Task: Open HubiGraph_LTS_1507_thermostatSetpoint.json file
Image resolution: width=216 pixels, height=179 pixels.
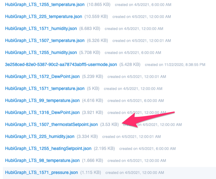Action: point(51,124)
